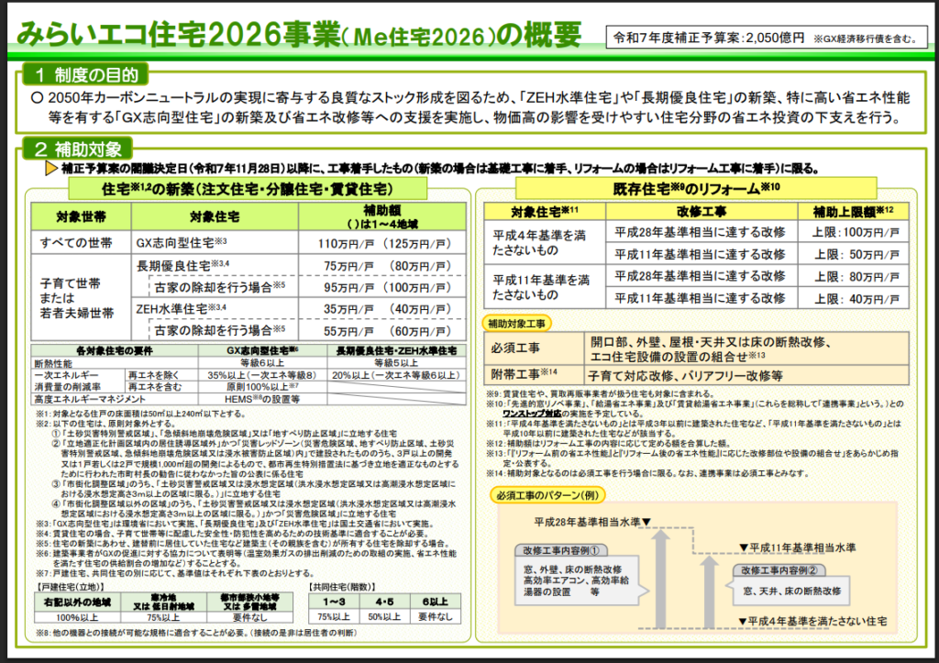Screen dimensions: 939x663
Task: Click the yellow triangle marker before 補正予算案の閣議決定日
Action: (x=51, y=170)
